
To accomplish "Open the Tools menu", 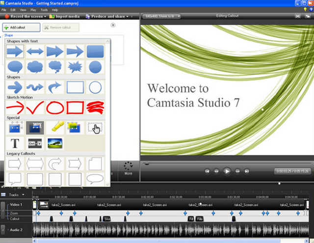I will [x=44, y=10].
